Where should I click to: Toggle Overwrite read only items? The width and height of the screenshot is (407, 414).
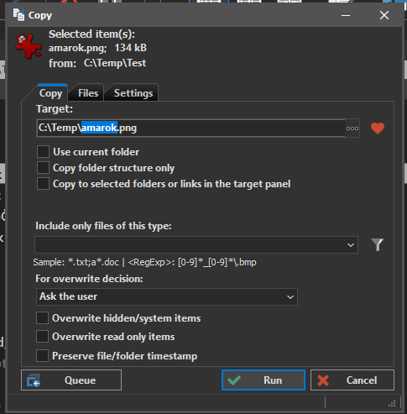tap(42, 337)
